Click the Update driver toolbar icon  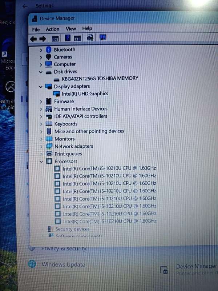[90, 37]
